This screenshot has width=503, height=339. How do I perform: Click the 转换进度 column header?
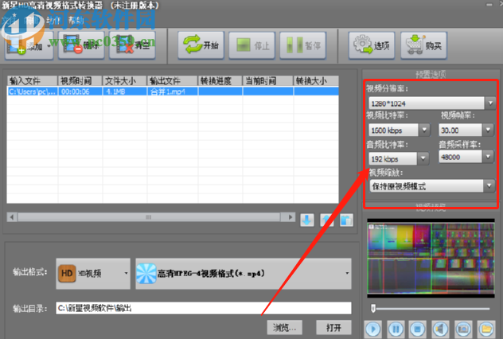pos(220,81)
